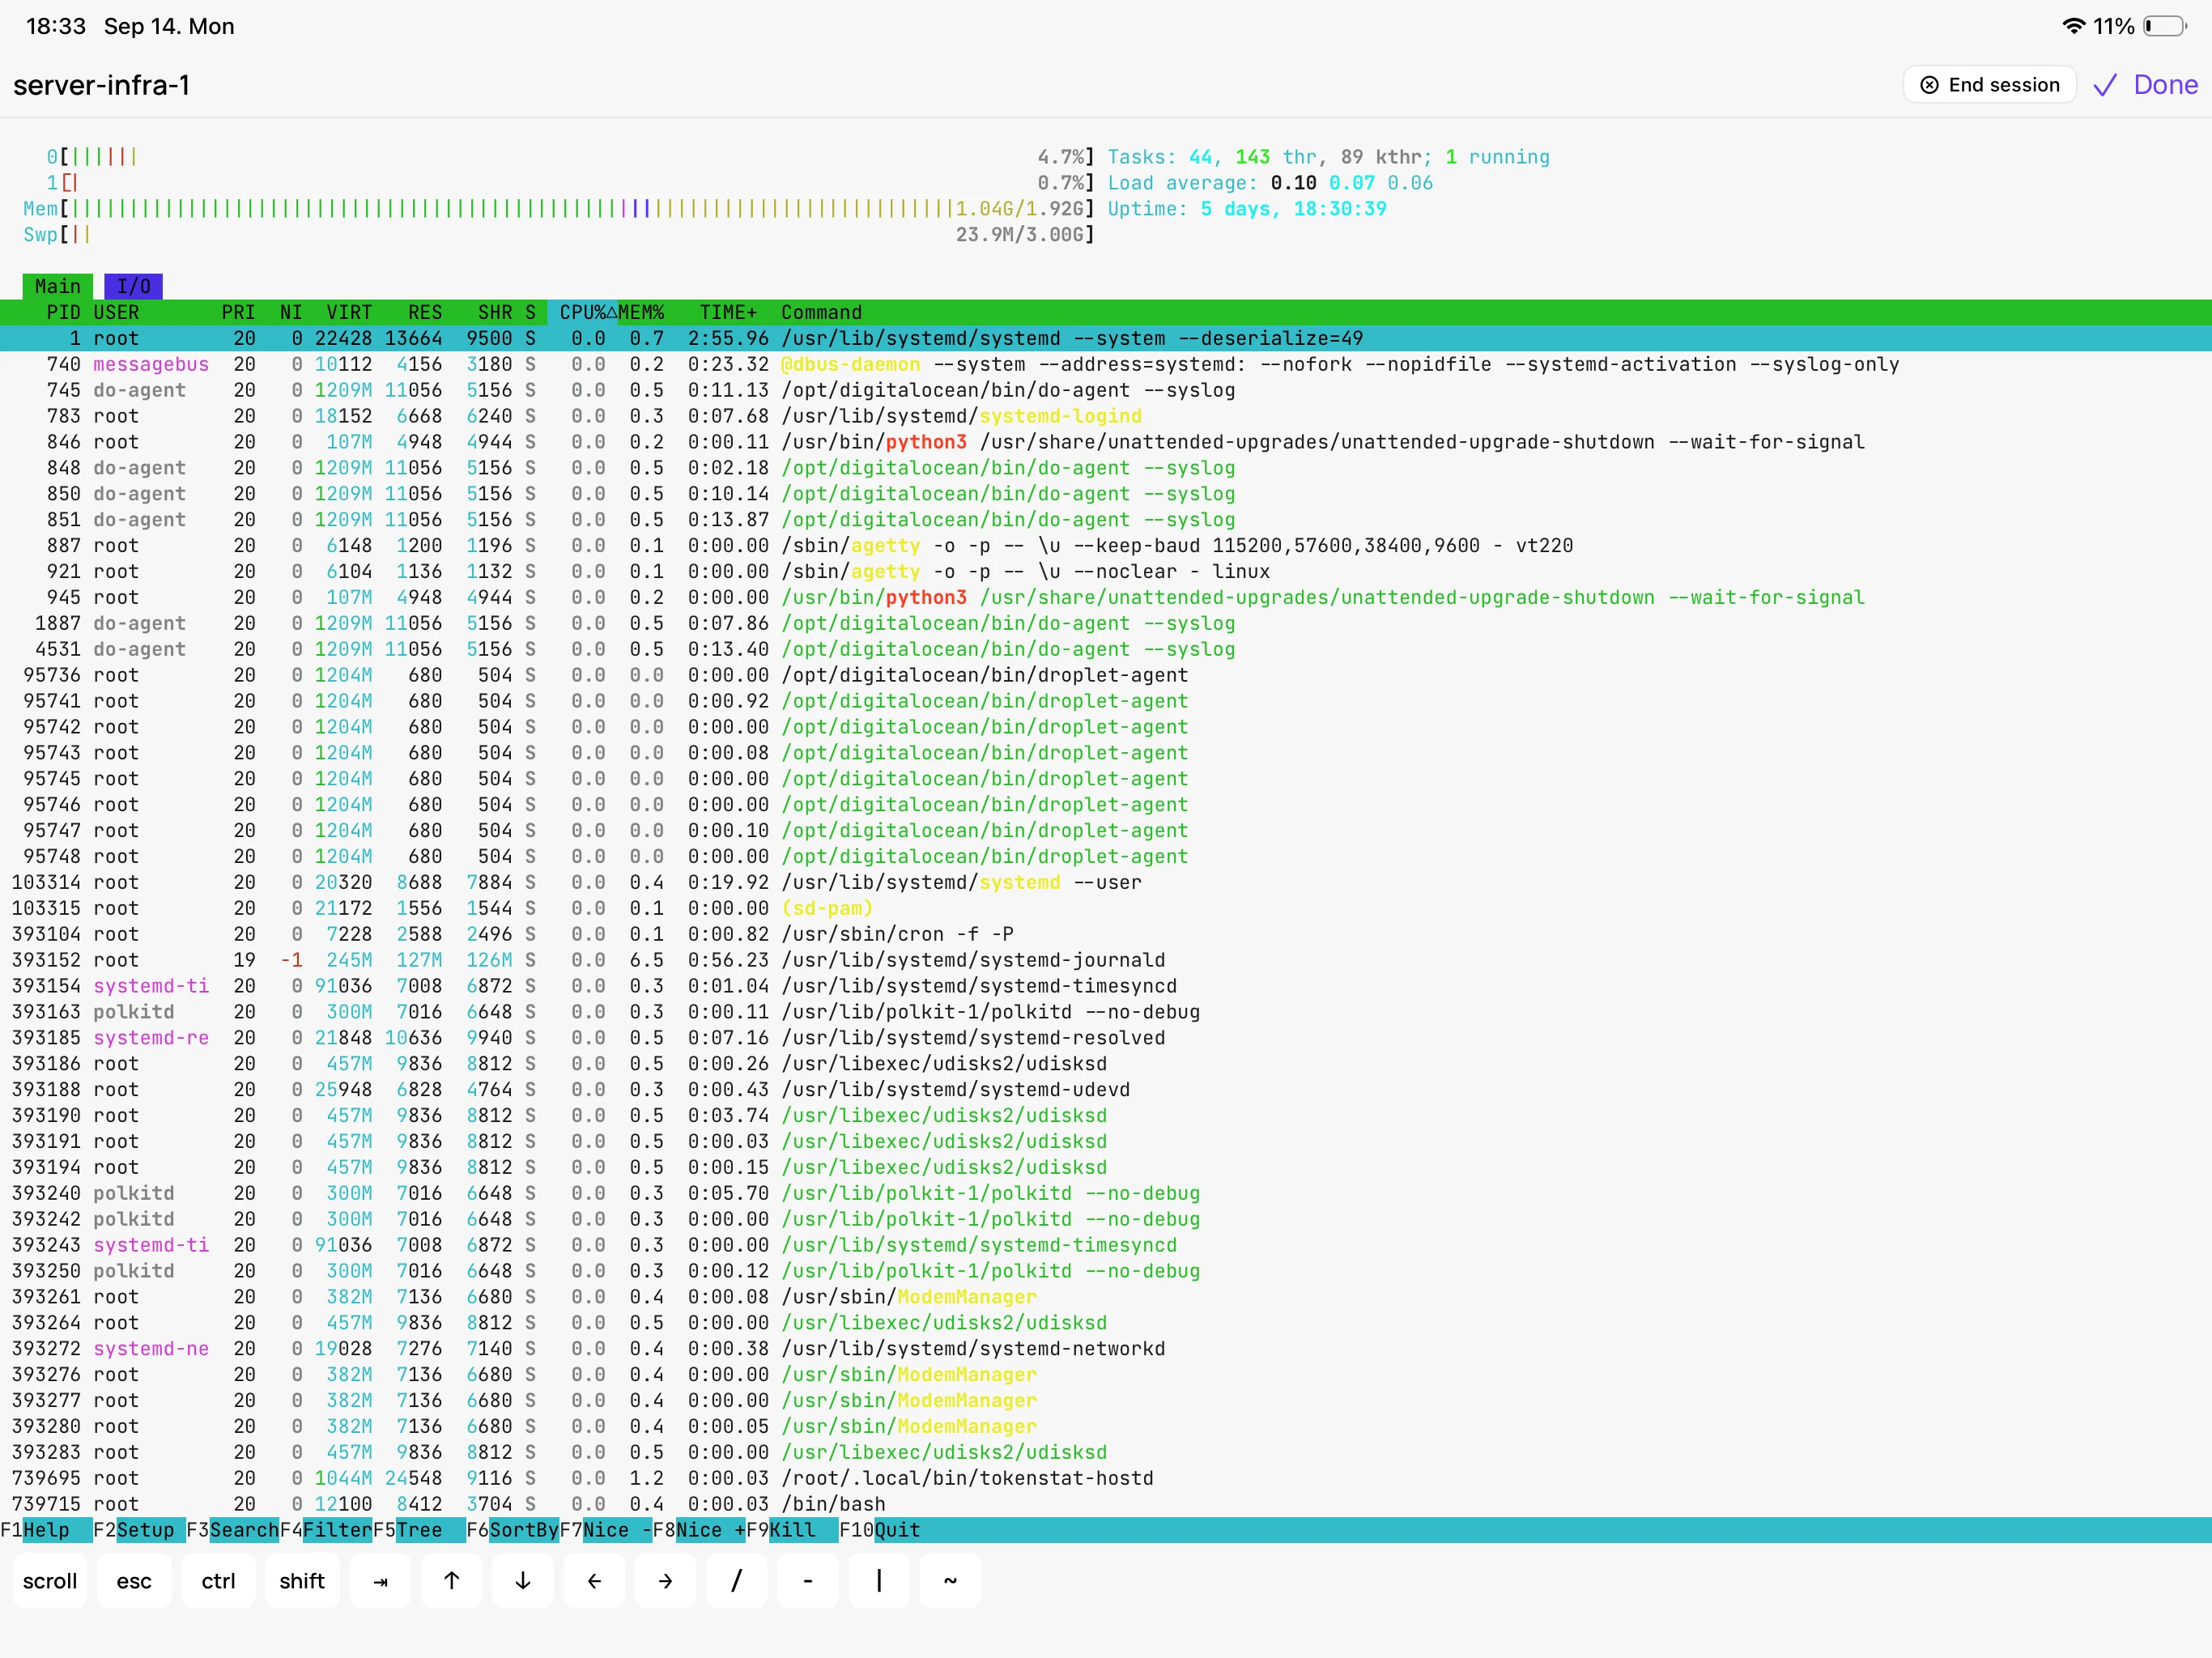Image resolution: width=2212 pixels, height=1658 pixels.
Task: Toggle the shift modifier key
Action: click(302, 1580)
